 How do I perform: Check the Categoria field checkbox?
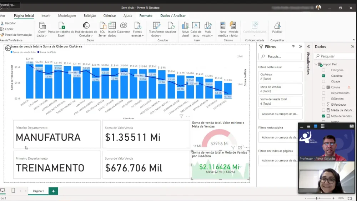(x=323, y=70)
